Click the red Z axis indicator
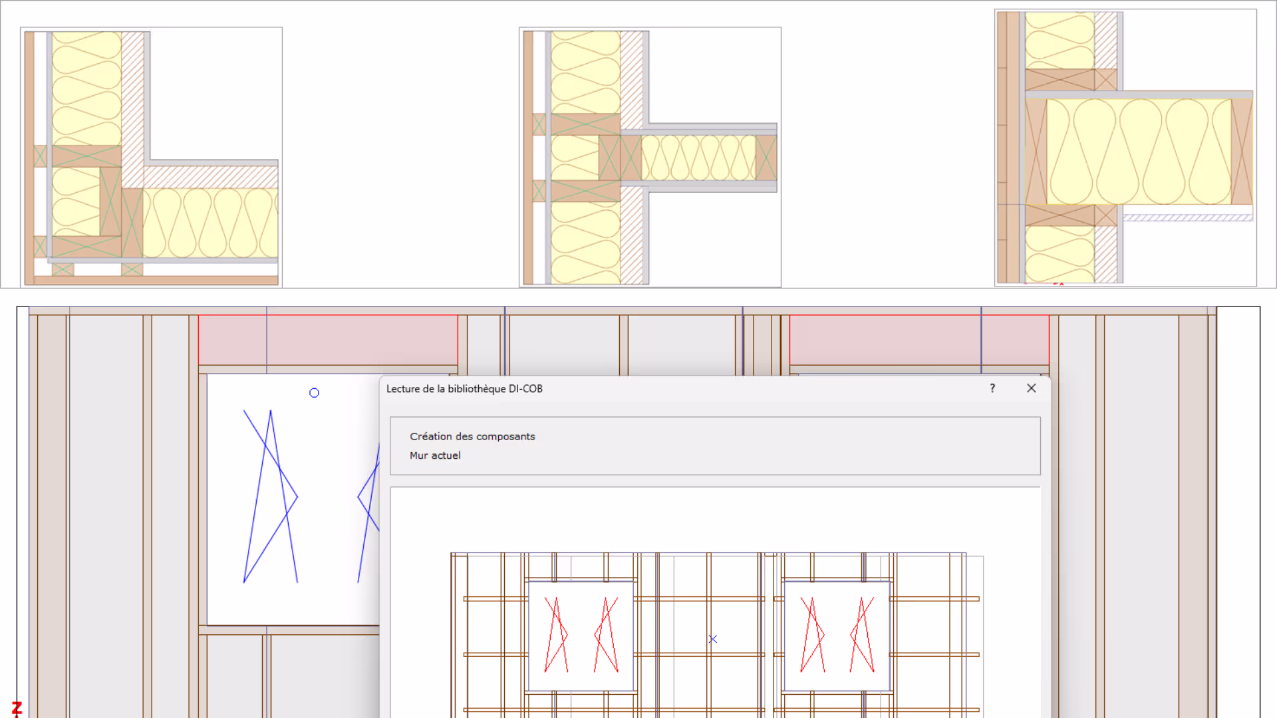This screenshot has height=718, width=1277. [x=17, y=708]
